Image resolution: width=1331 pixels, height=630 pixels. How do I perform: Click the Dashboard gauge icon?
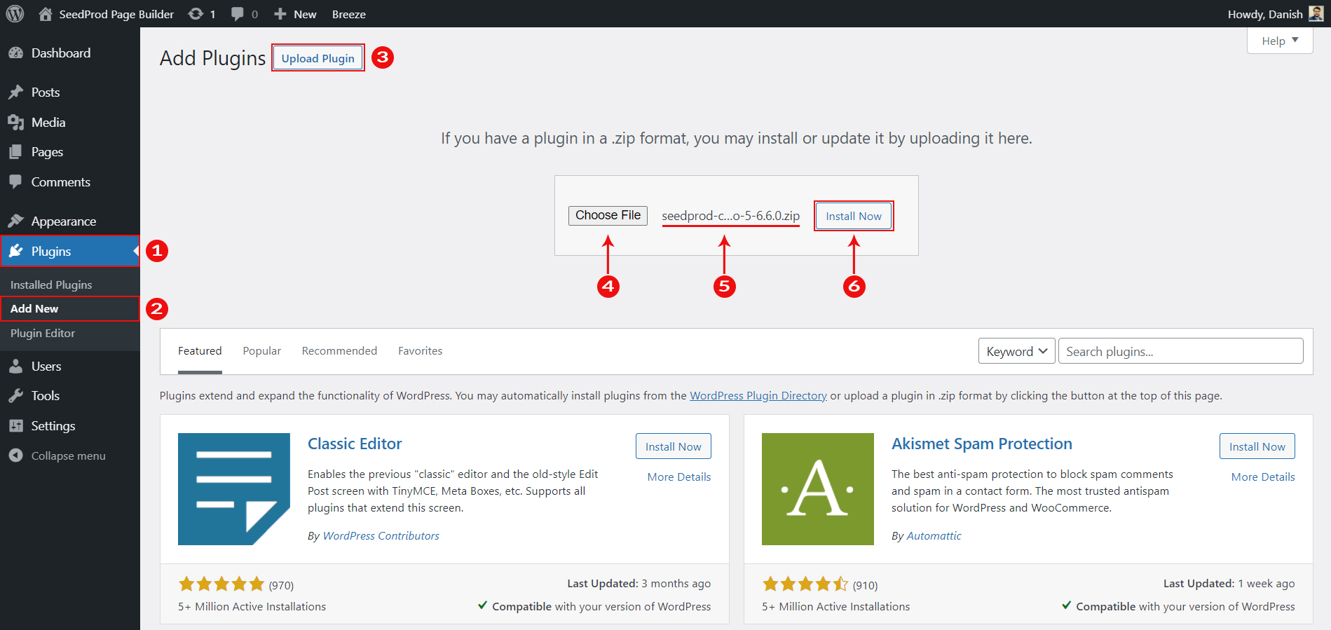tap(15, 53)
